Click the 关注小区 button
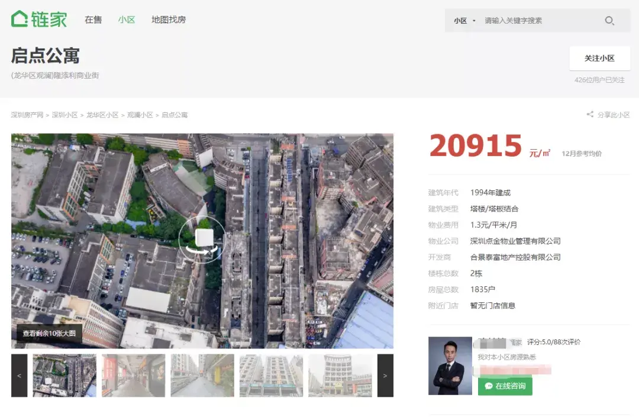 599,58
